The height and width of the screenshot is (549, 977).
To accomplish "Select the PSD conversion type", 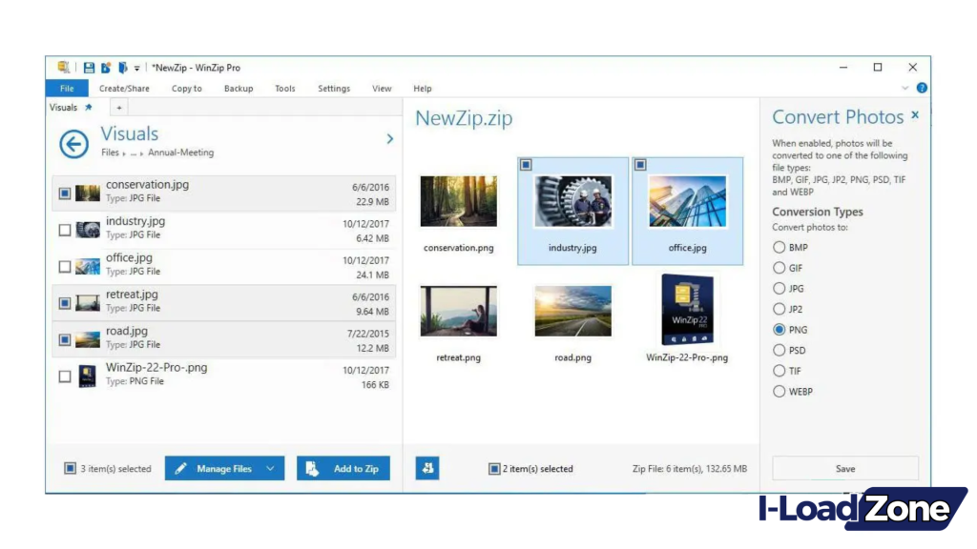I will (x=779, y=350).
